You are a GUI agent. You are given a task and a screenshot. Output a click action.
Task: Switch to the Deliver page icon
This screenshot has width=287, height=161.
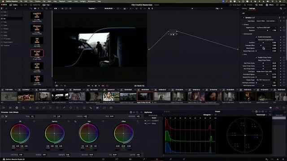(184, 159)
